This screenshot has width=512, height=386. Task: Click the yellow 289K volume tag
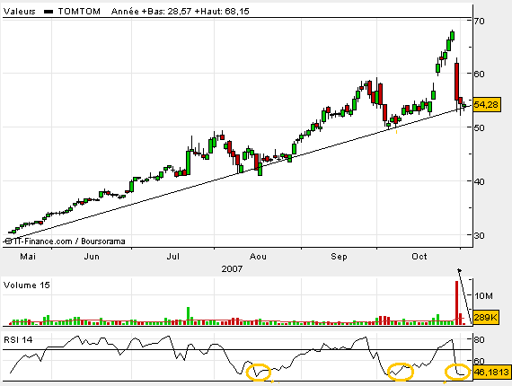click(486, 317)
